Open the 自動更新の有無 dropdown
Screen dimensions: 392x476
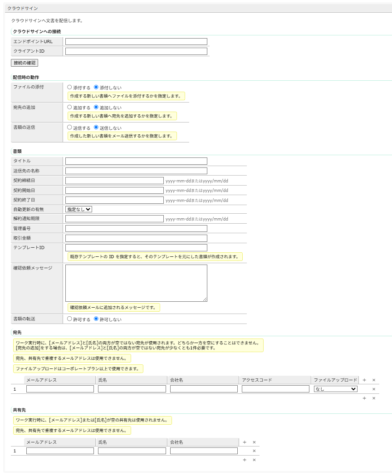point(78,209)
